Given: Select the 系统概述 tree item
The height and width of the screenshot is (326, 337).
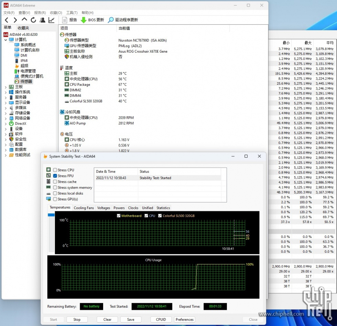Looking at the screenshot, I should tap(28, 45).
